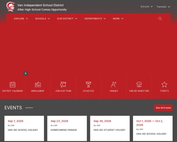Expand the Schools navigation dropdown
Screen dimensions: 177x142
[x=42, y=19]
